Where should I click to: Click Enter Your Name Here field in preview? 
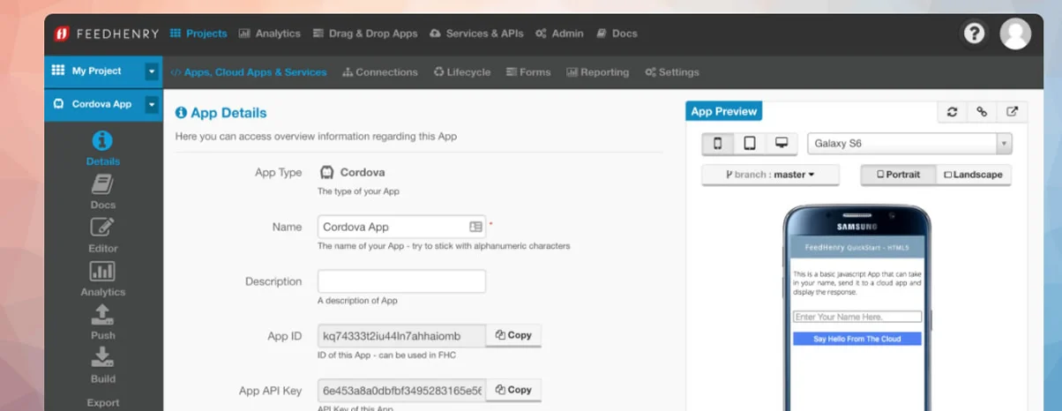tap(857, 317)
